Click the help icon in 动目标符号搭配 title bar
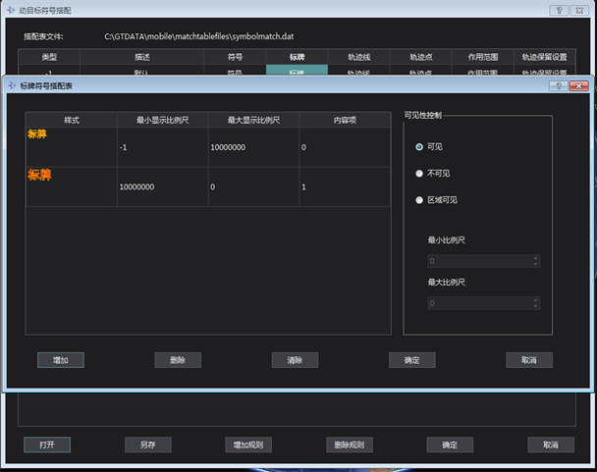The image size is (597, 472). coord(557,10)
